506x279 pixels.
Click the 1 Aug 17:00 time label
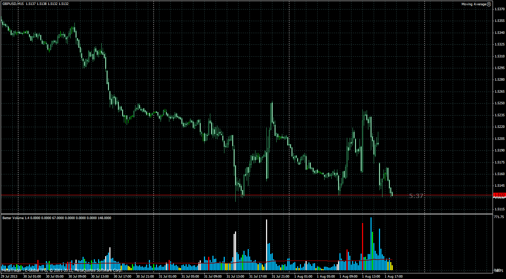[393, 277]
